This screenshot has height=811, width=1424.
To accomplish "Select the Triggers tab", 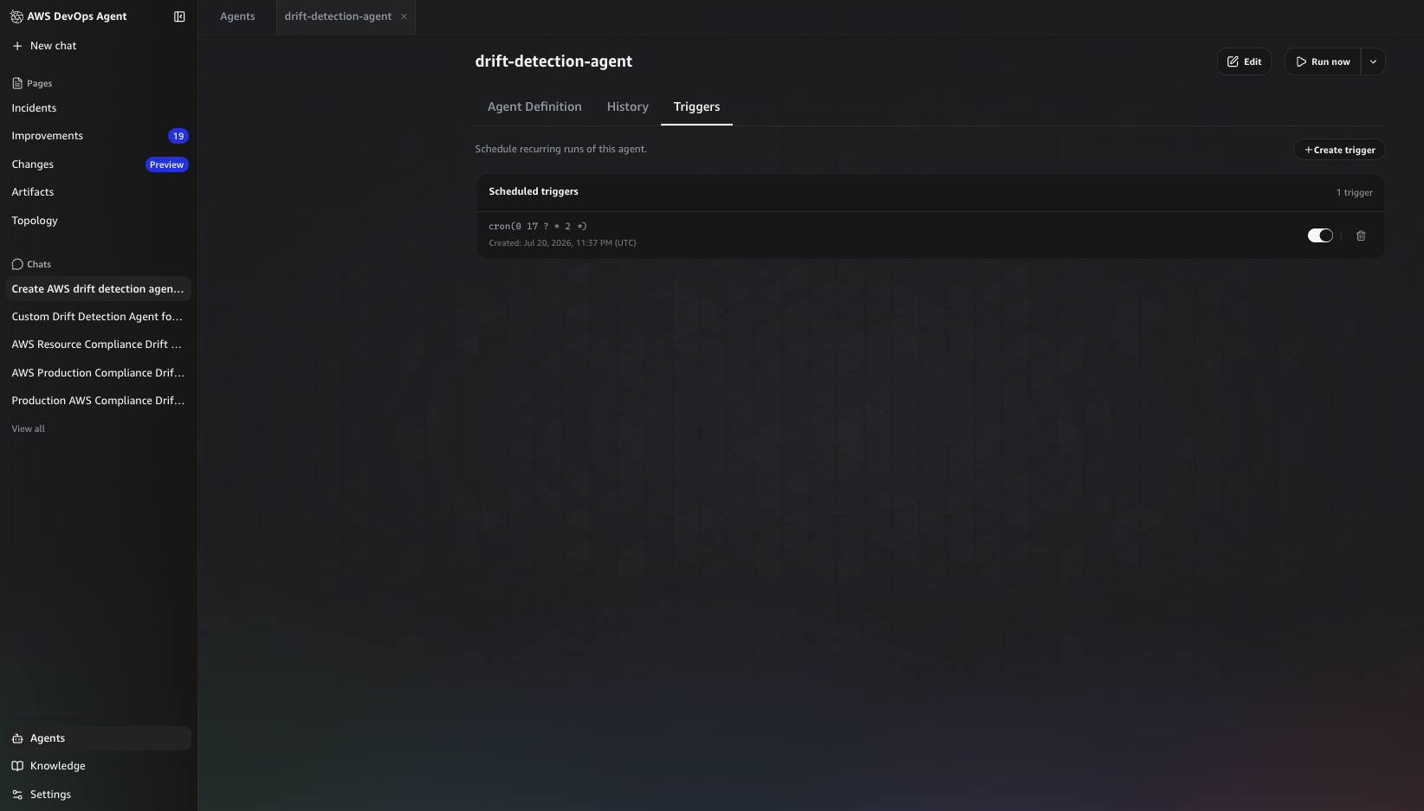I will pyautogui.click(x=696, y=106).
